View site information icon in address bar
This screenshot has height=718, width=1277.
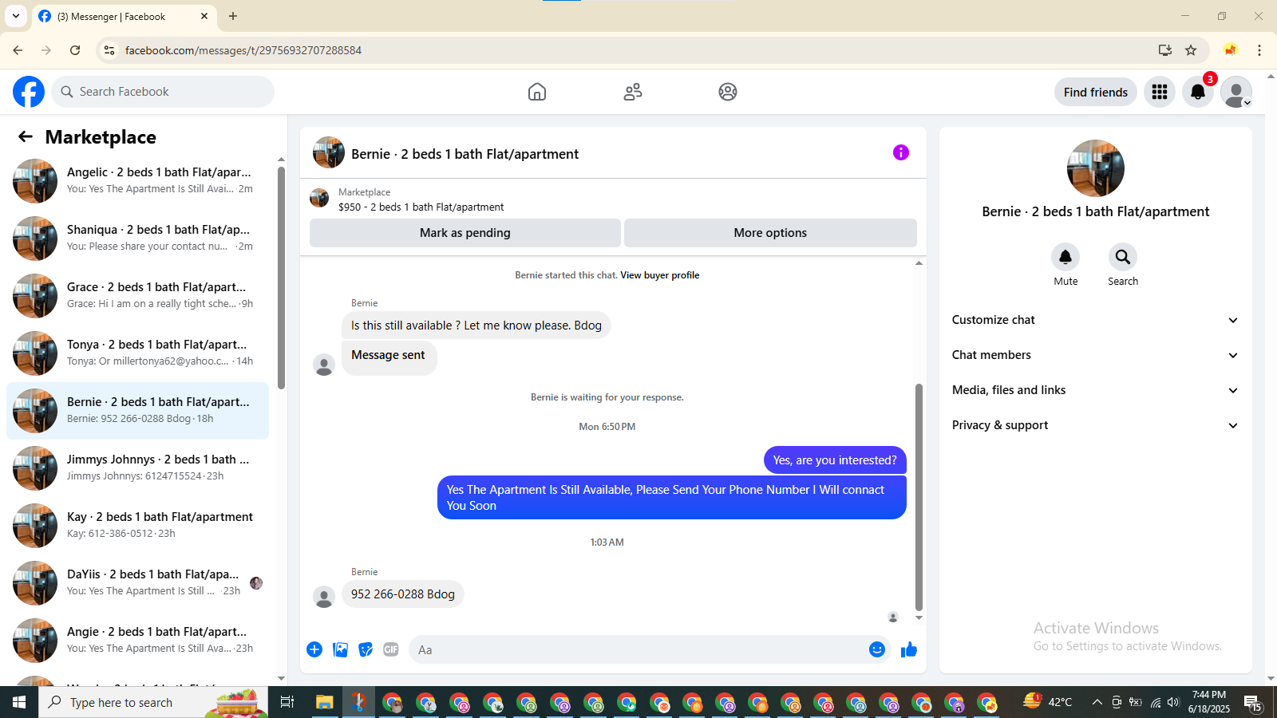[109, 50]
